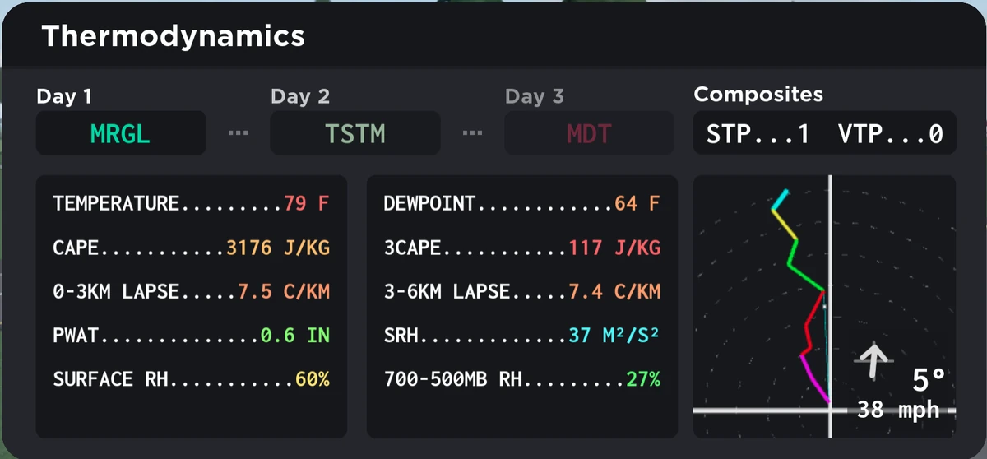Select the TEMPERATURE 79 F reading
The width and height of the screenshot is (987, 459).
191,203
